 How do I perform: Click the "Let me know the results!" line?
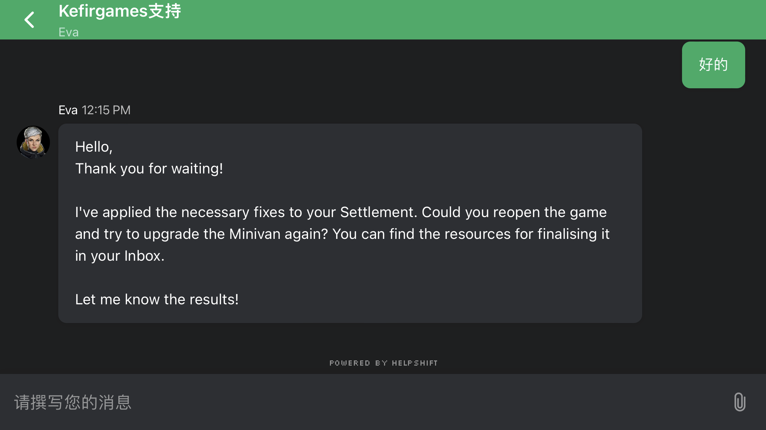coord(157,299)
